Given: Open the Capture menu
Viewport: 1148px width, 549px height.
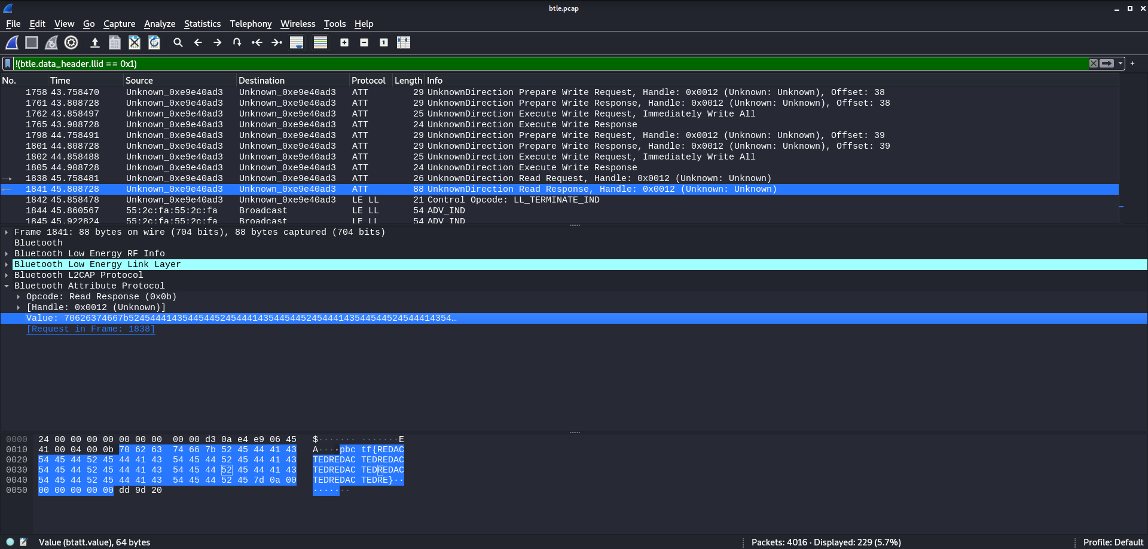Looking at the screenshot, I should (119, 24).
